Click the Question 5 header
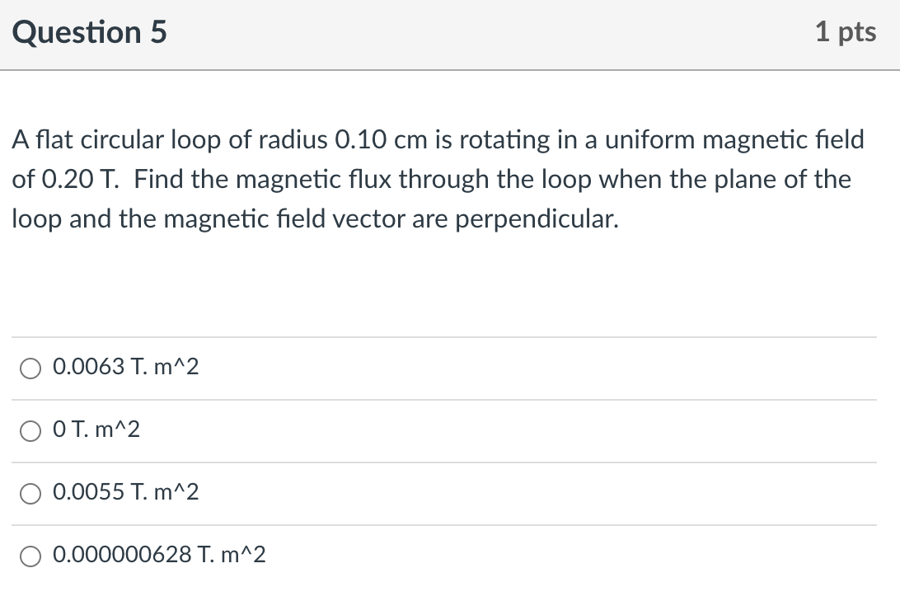 coord(89,32)
